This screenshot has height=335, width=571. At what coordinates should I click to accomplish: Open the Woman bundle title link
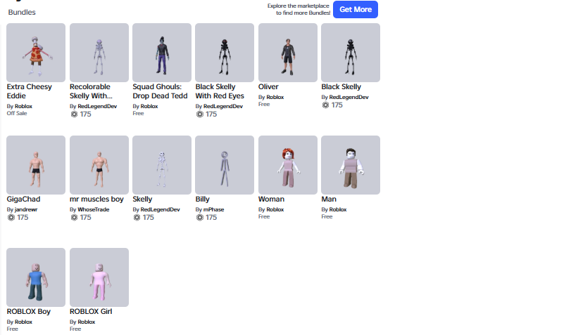point(271,199)
